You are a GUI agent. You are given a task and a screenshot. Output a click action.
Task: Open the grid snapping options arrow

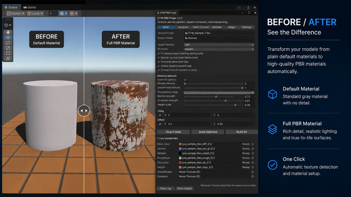click(x=66, y=13)
